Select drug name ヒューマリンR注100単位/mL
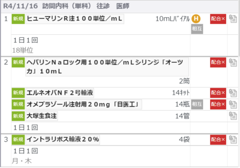The width and height of the screenshot is (240, 168). 75,19
